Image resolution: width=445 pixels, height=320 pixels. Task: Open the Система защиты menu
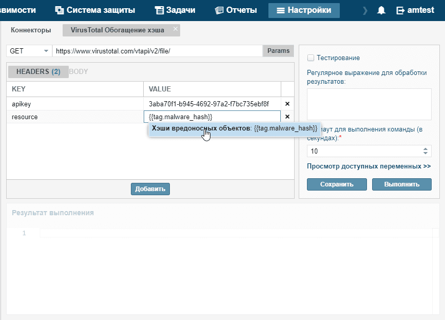[95, 10]
